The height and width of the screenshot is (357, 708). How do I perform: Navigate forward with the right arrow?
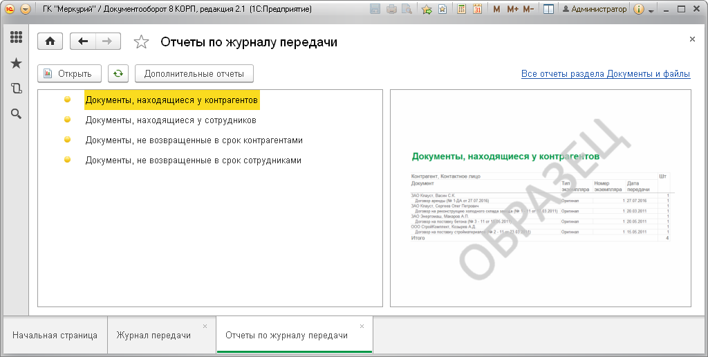tap(107, 42)
